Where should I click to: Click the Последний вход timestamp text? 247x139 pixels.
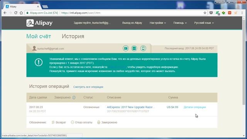(189, 48)
